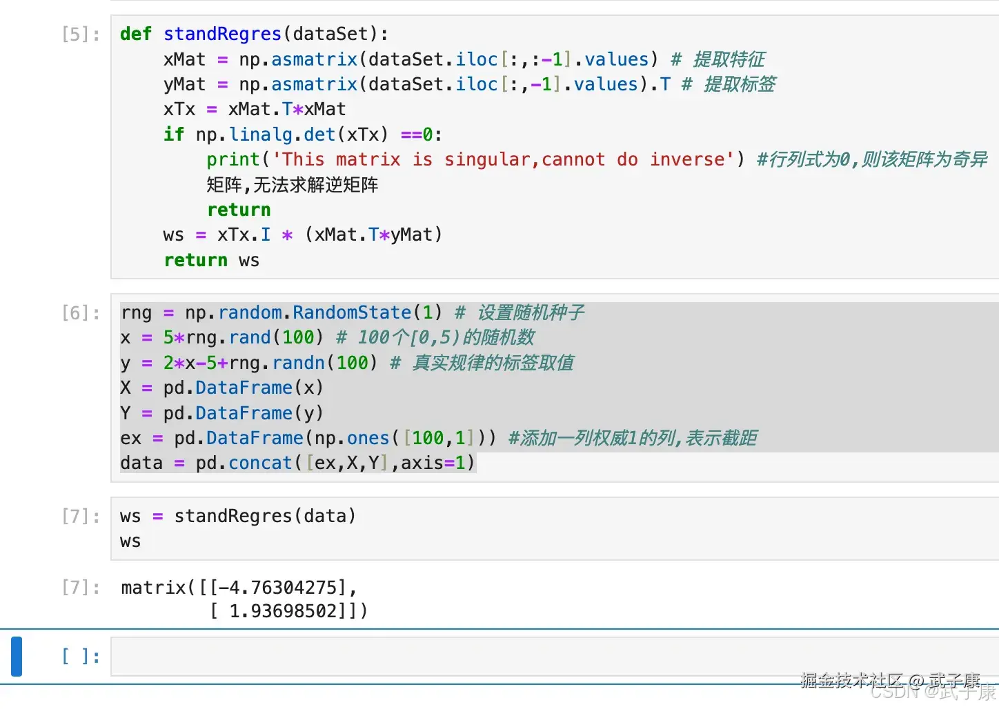Click the wrapped comment text '矩阵,无法求解逆矩阵'
Viewport: 999px width, 709px height.
point(293,185)
